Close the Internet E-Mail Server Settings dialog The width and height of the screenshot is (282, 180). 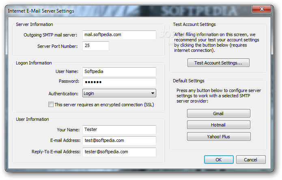262,9
